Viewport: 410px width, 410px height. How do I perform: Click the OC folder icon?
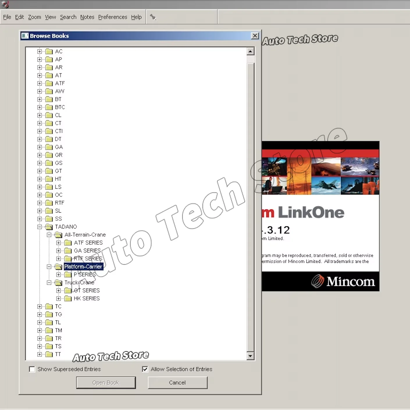click(49, 195)
